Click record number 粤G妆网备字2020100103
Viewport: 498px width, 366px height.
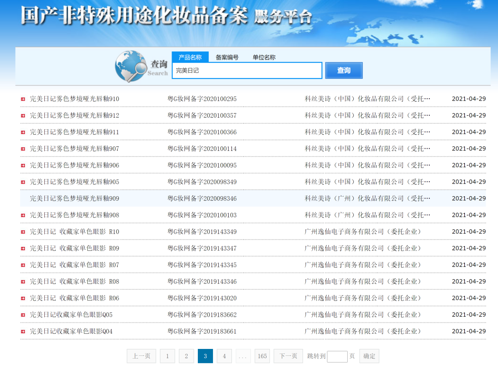click(202, 215)
